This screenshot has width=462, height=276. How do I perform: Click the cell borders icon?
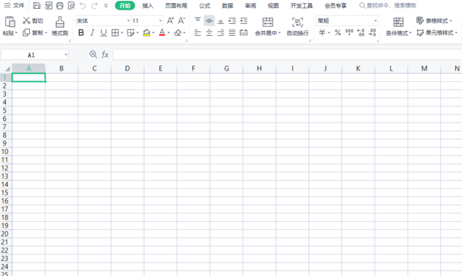pos(115,33)
